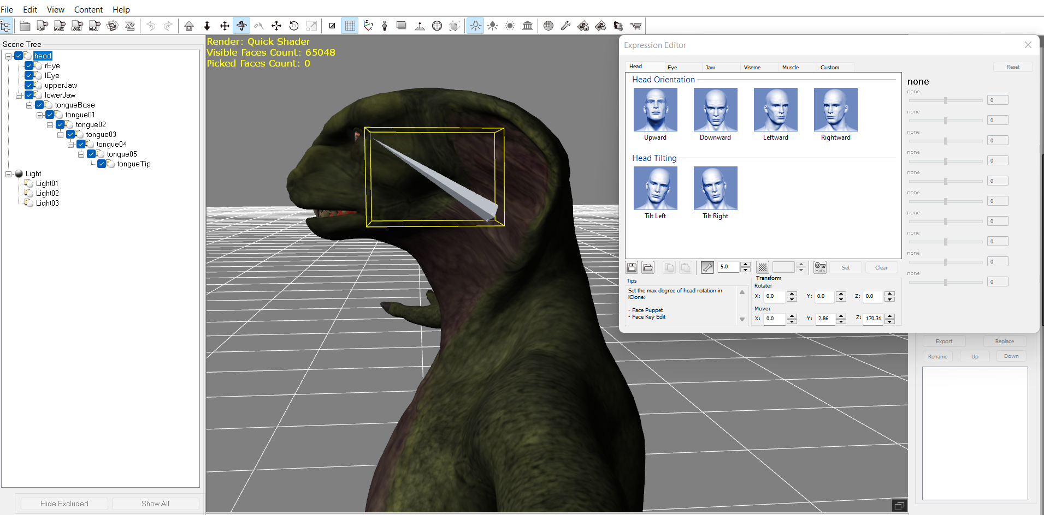The height and width of the screenshot is (515, 1044).
Task: Collapse the tongue02 tree node
Action: pos(50,124)
